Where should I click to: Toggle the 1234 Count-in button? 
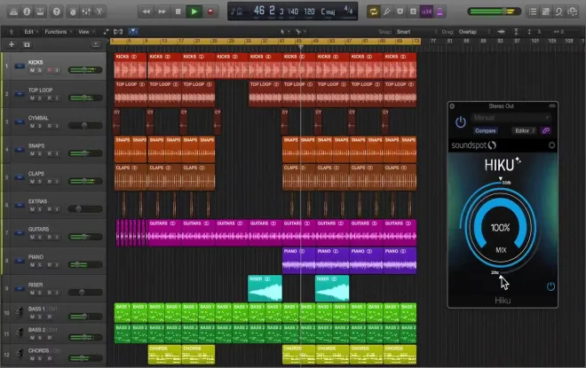coord(426,12)
